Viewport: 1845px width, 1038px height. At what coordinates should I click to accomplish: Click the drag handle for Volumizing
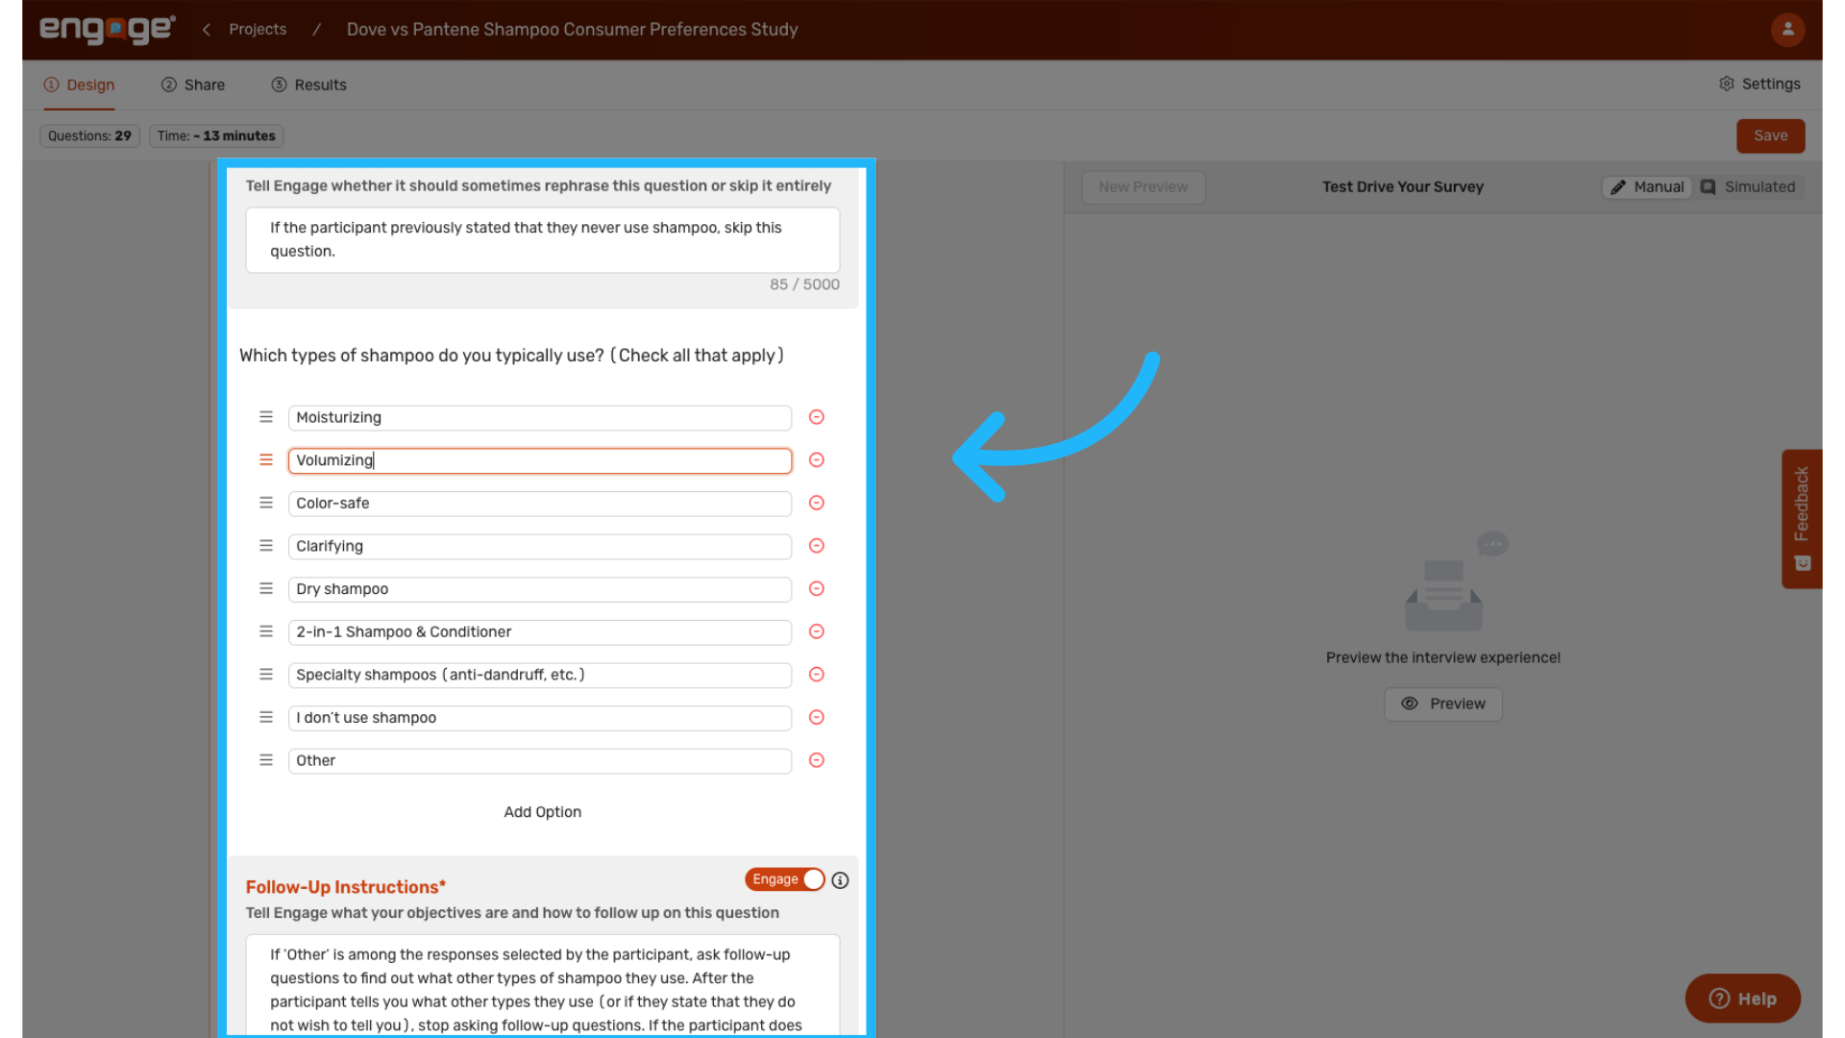click(x=266, y=460)
